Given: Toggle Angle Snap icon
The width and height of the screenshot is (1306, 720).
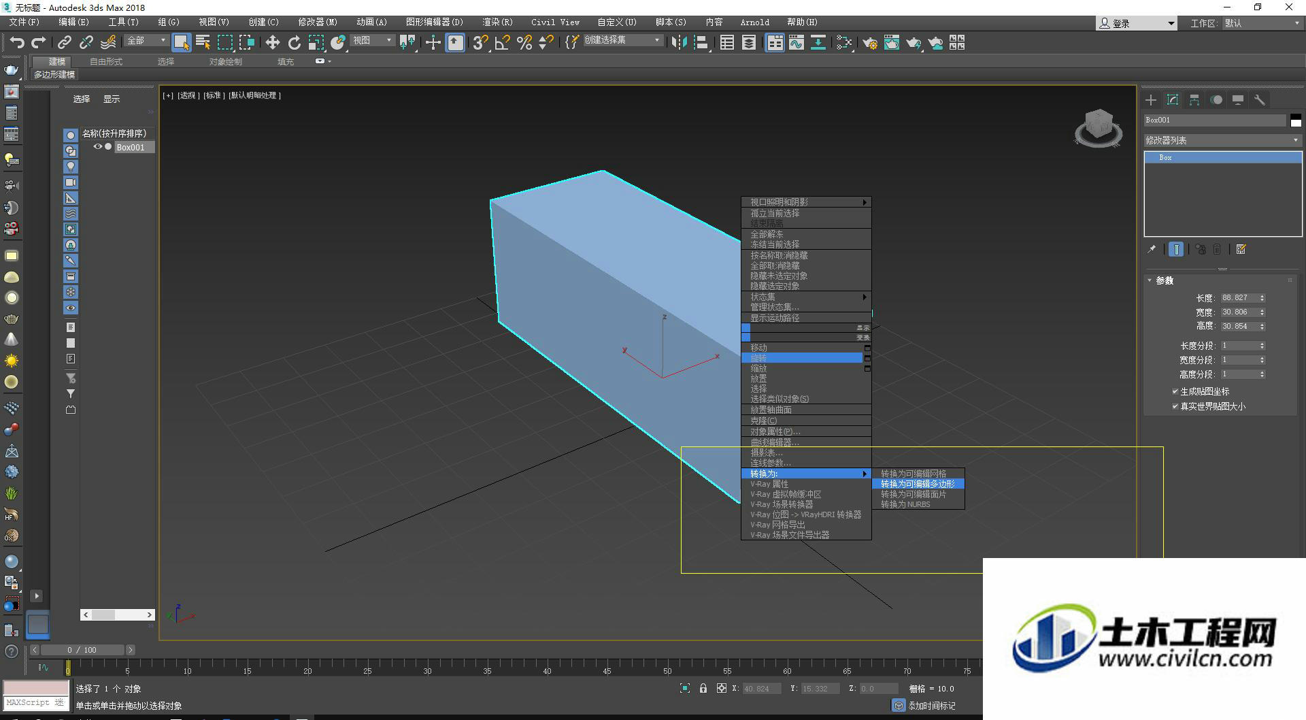Looking at the screenshot, I should (503, 43).
